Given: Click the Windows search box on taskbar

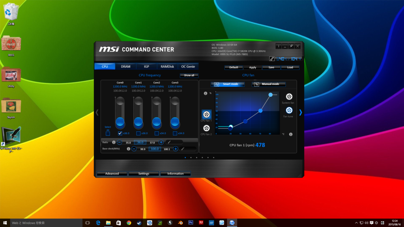Looking at the screenshot, I should pos(46,223).
